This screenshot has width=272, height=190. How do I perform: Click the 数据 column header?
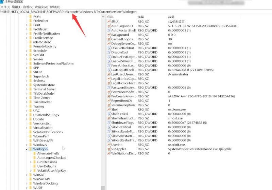coord(171,17)
